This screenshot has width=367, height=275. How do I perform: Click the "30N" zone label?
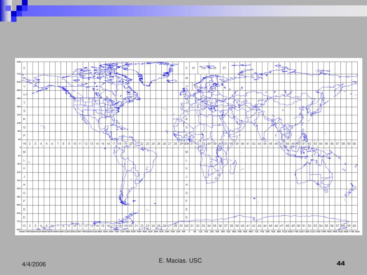point(186,144)
